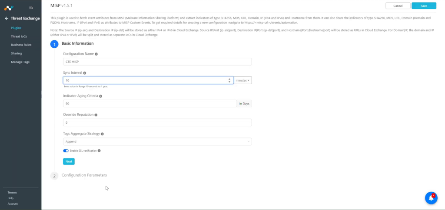445x210 pixels.
Task: Show info icon for Override Reputation
Action: [96, 115]
